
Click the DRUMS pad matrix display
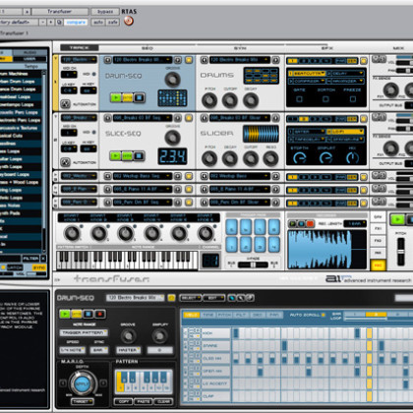click(x=262, y=76)
